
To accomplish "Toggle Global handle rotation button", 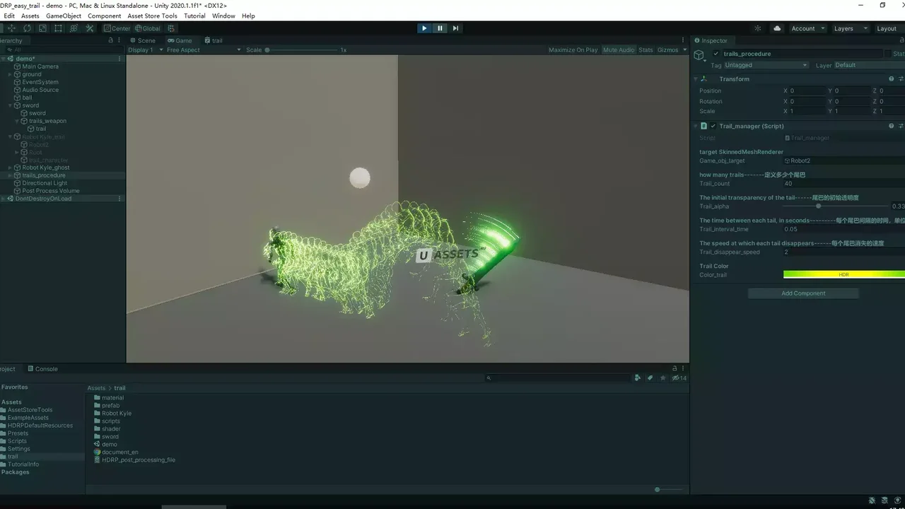I will click(148, 28).
